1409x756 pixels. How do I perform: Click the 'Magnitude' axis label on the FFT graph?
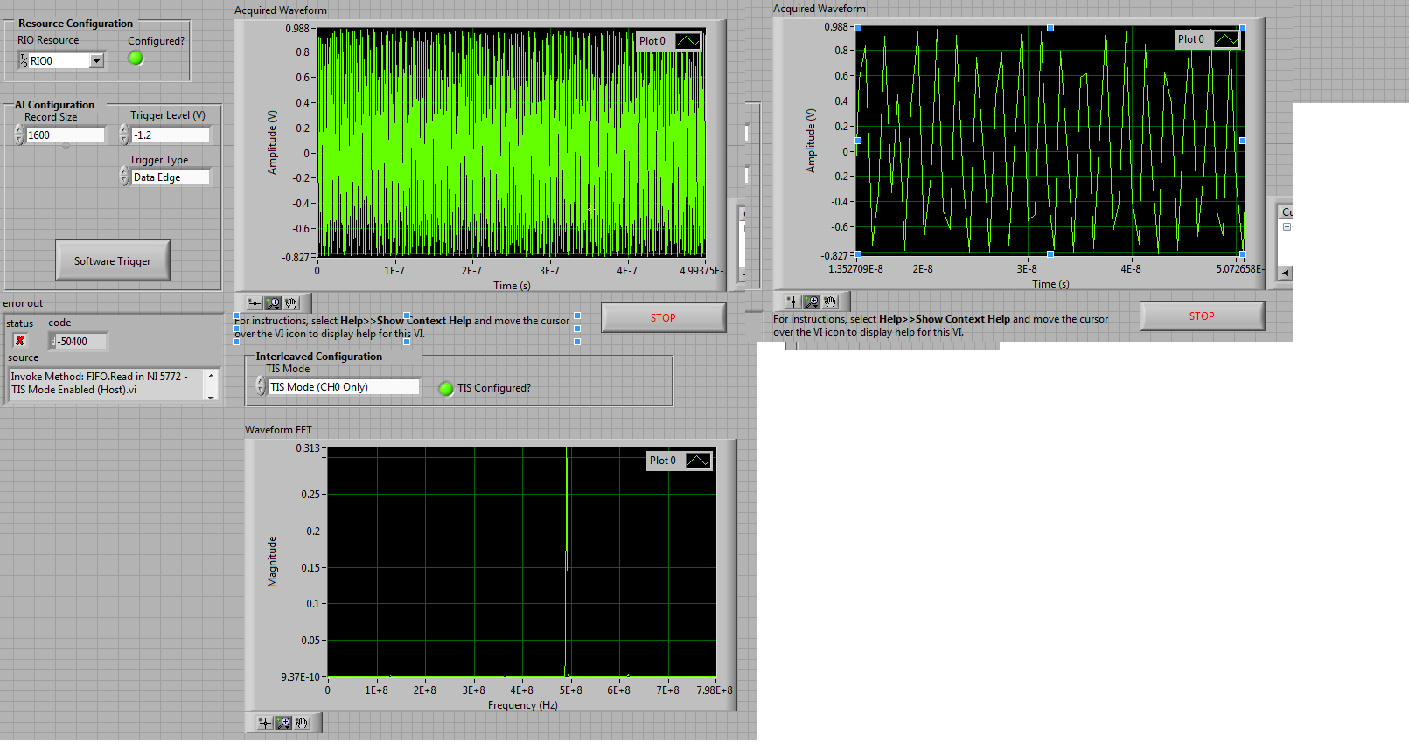(x=271, y=561)
